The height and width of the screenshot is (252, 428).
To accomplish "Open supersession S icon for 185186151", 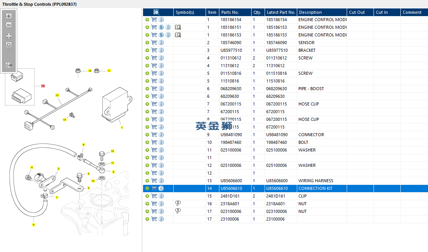I will [x=161, y=27].
